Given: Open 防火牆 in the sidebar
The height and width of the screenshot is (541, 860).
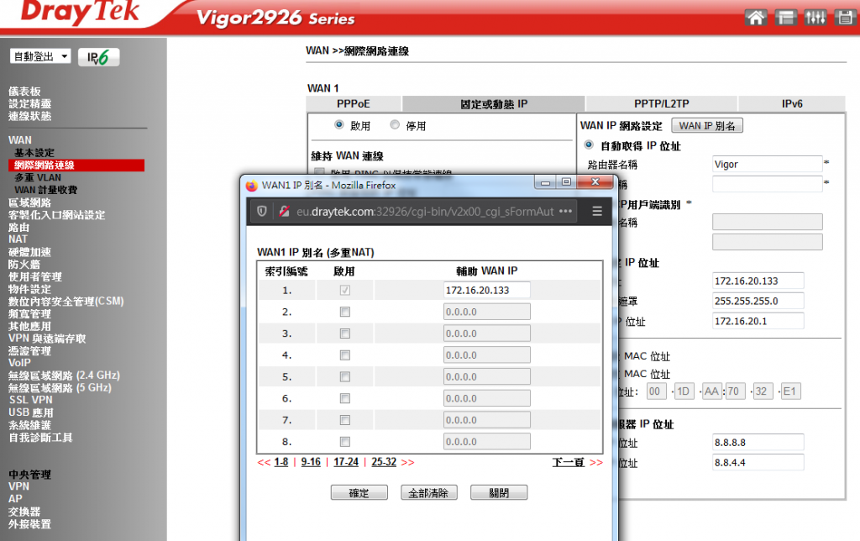Looking at the screenshot, I should pos(24,265).
